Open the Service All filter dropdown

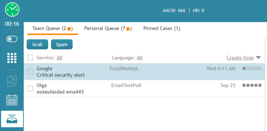point(59,58)
